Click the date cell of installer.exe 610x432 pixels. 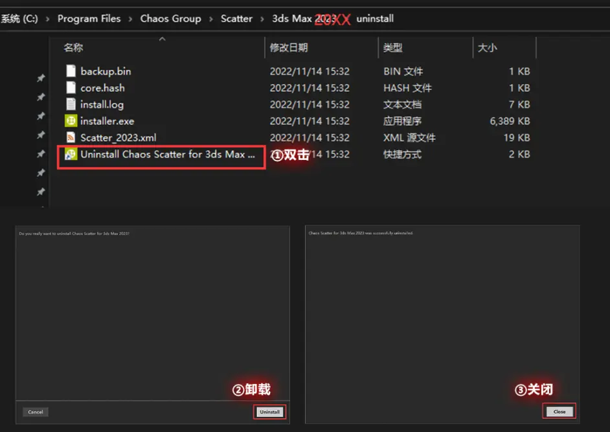[310, 121]
